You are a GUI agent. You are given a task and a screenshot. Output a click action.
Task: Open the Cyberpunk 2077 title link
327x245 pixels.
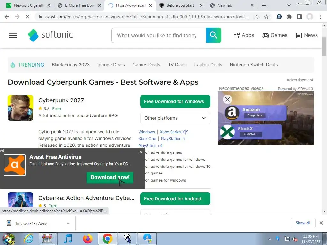pyautogui.click(x=61, y=100)
